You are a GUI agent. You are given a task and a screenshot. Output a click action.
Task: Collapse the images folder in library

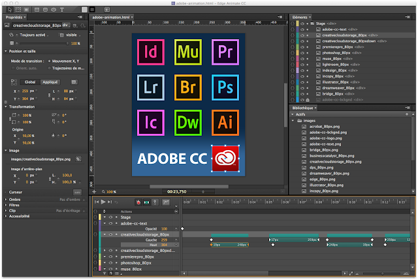[x=293, y=121]
